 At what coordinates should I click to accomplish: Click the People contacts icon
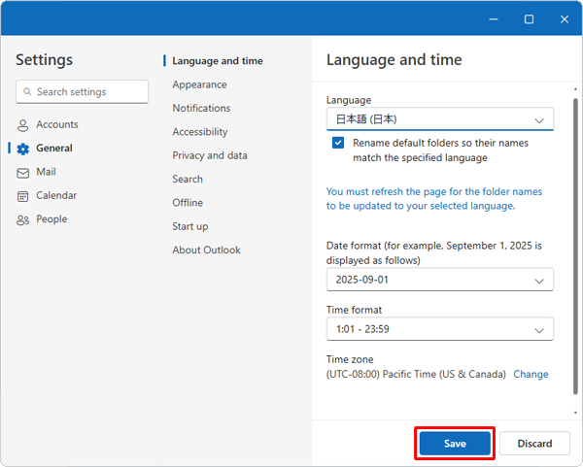22,220
